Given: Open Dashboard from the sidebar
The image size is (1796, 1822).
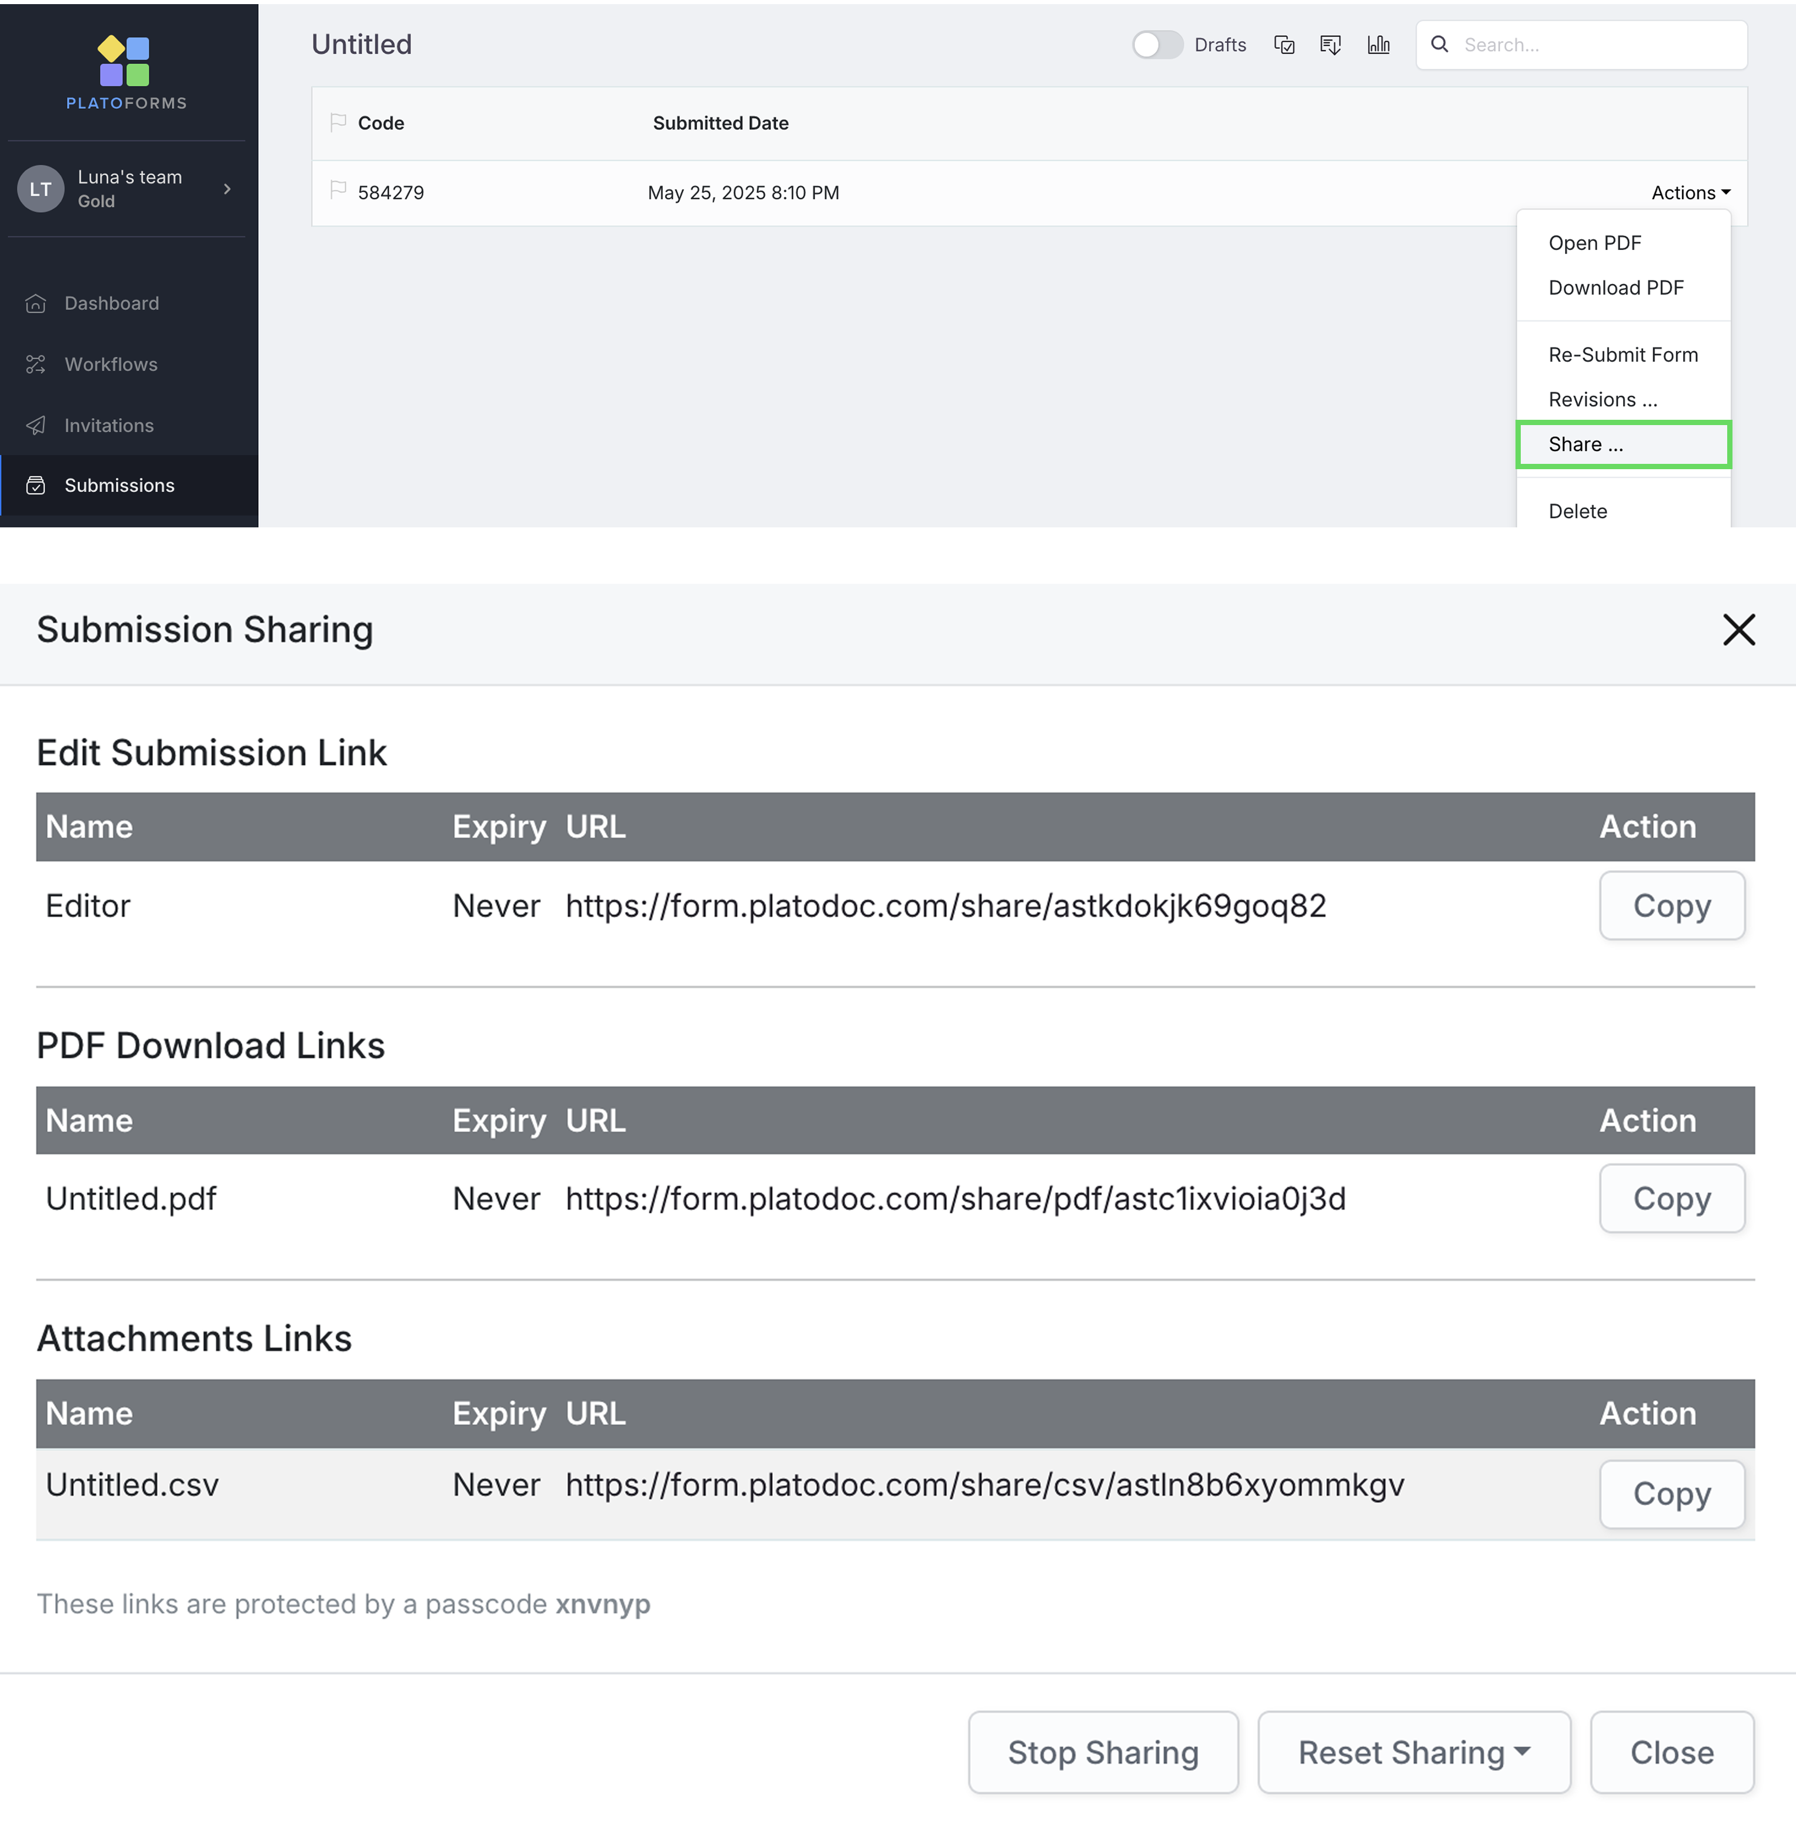Looking at the screenshot, I should [x=111, y=303].
